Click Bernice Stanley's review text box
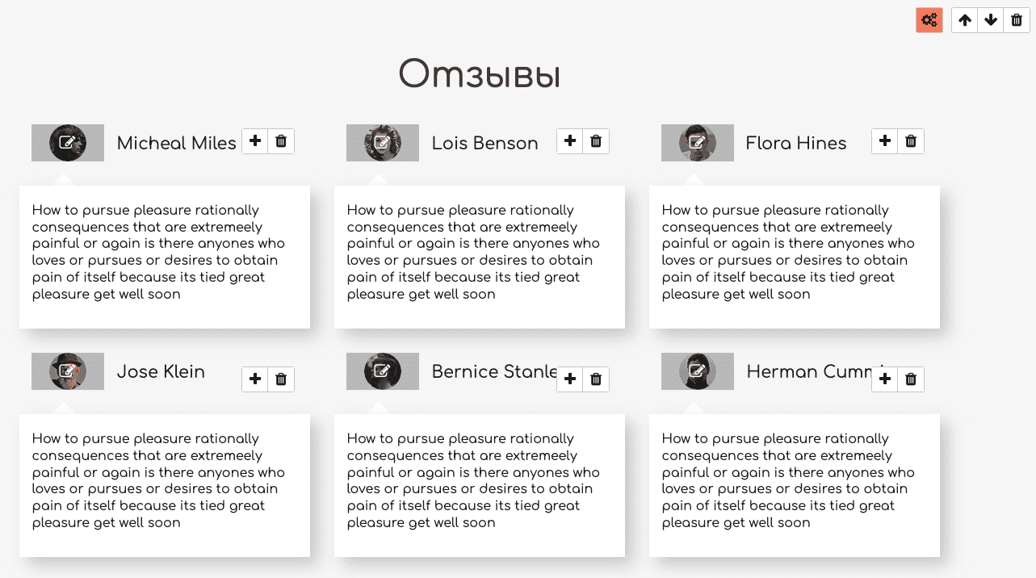The image size is (1036, 578). (480, 485)
